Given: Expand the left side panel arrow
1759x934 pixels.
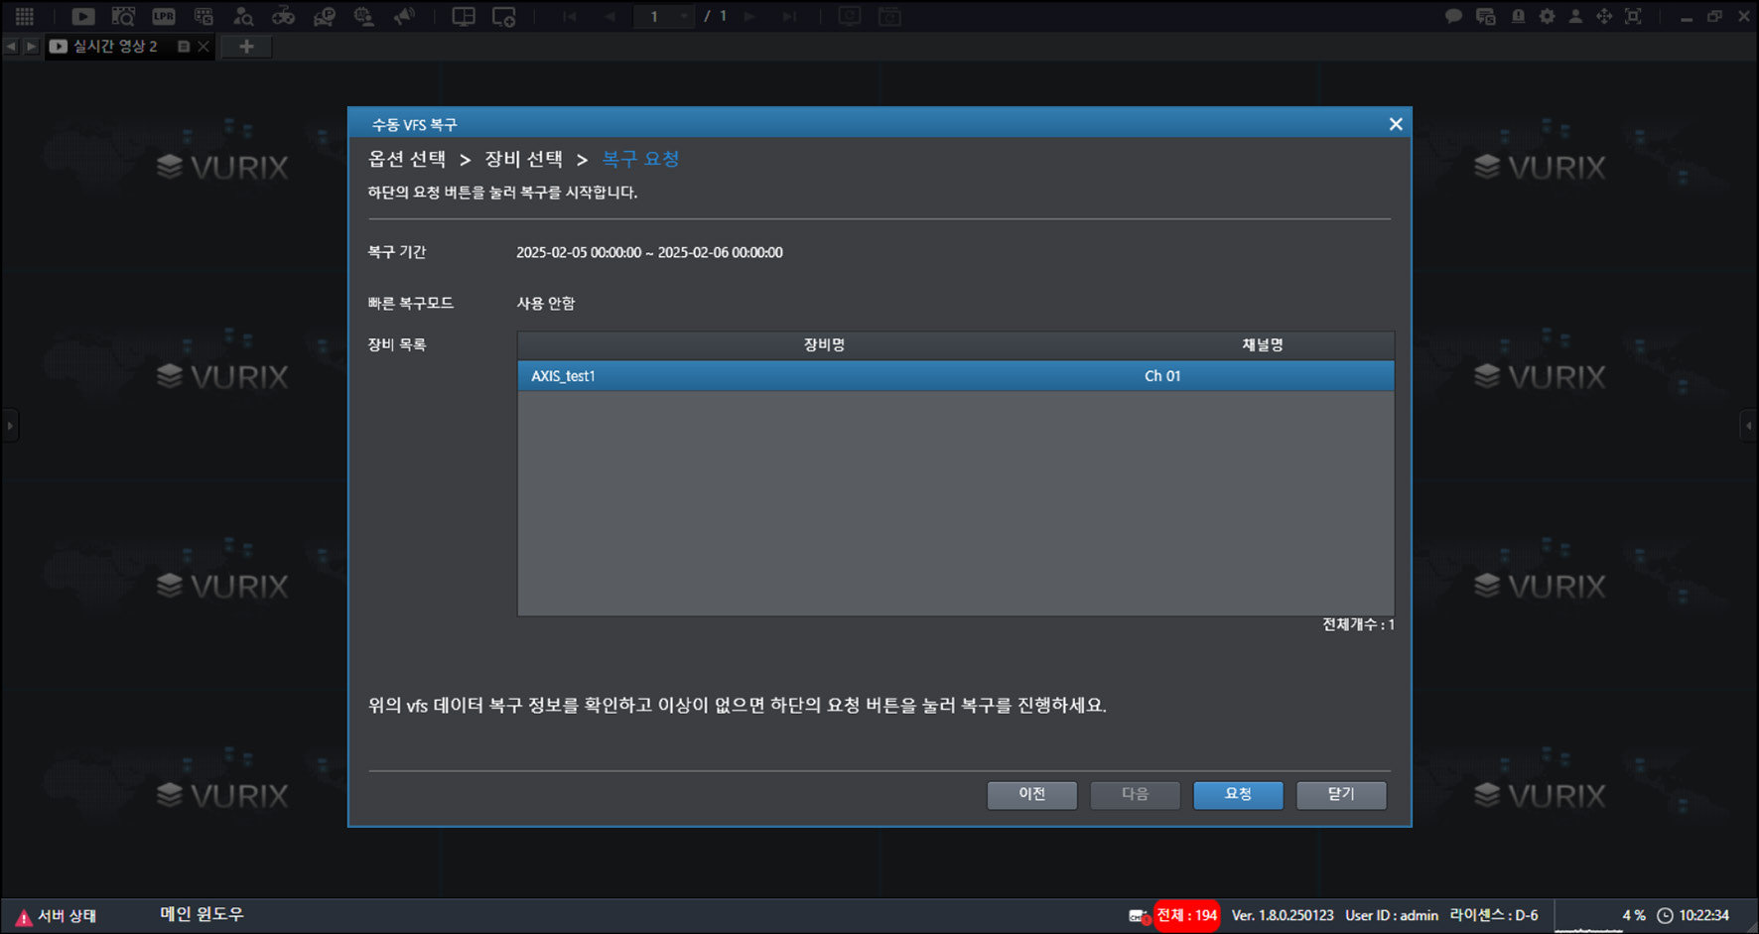Looking at the screenshot, I should [x=10, y=426].
